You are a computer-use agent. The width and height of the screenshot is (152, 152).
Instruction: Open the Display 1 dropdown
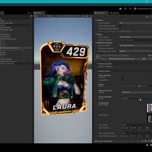[52, 16]
